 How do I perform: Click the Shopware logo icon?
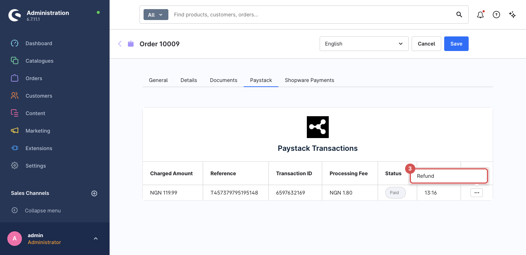[x=15, y=15]
